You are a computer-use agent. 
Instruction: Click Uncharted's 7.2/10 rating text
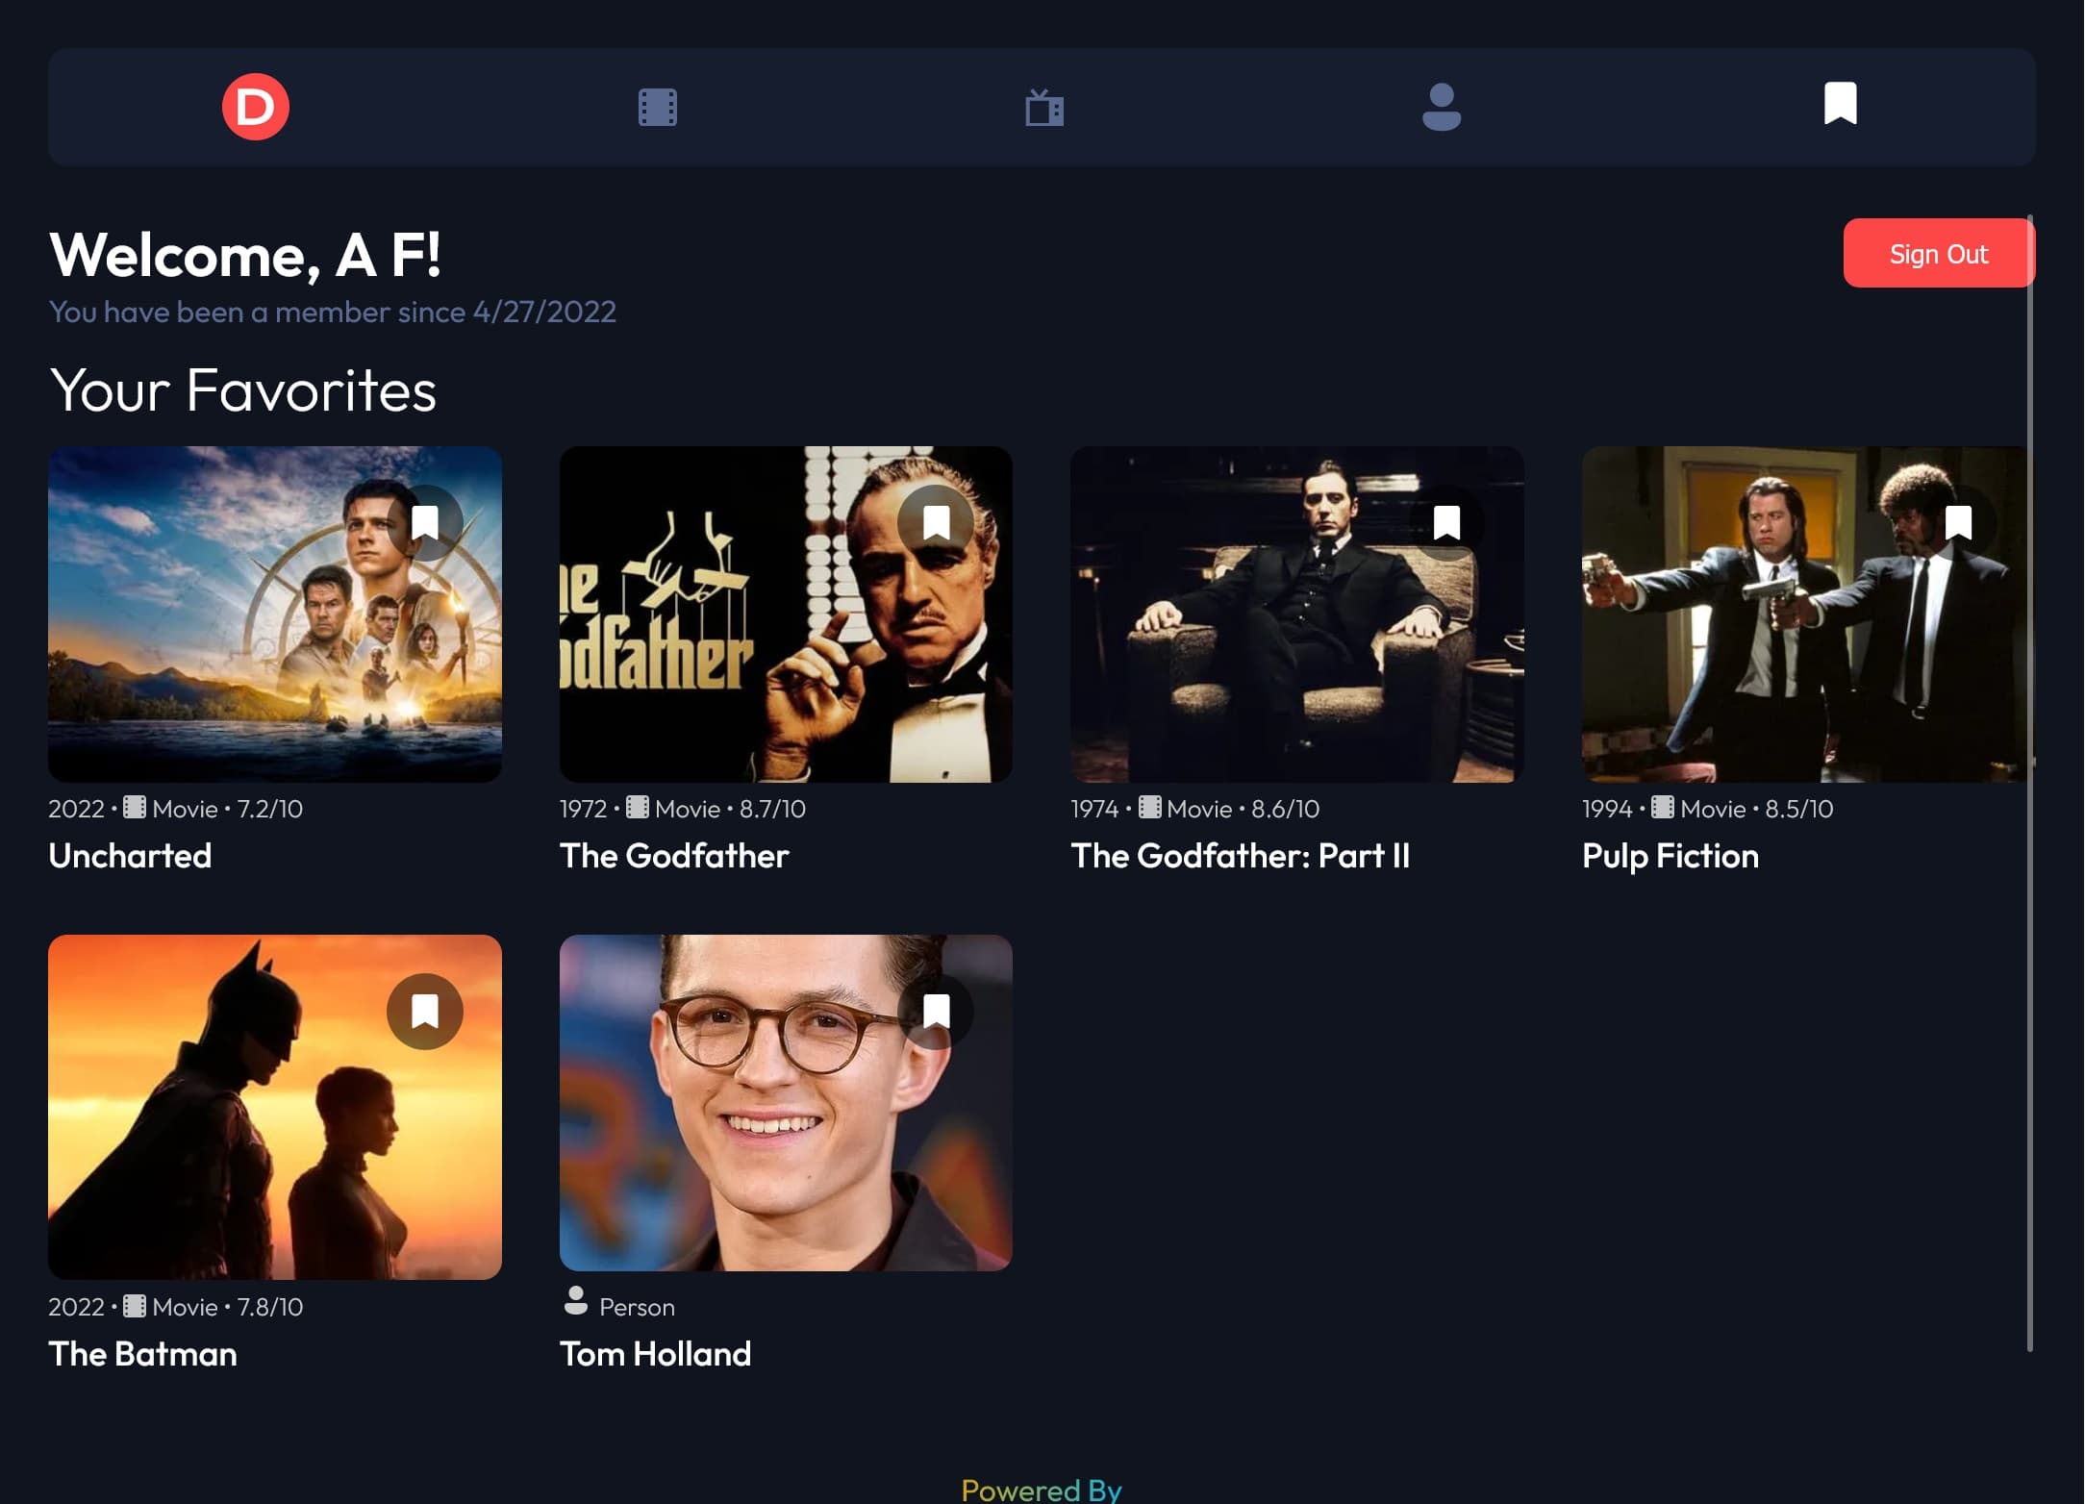[x=270, y=809]
